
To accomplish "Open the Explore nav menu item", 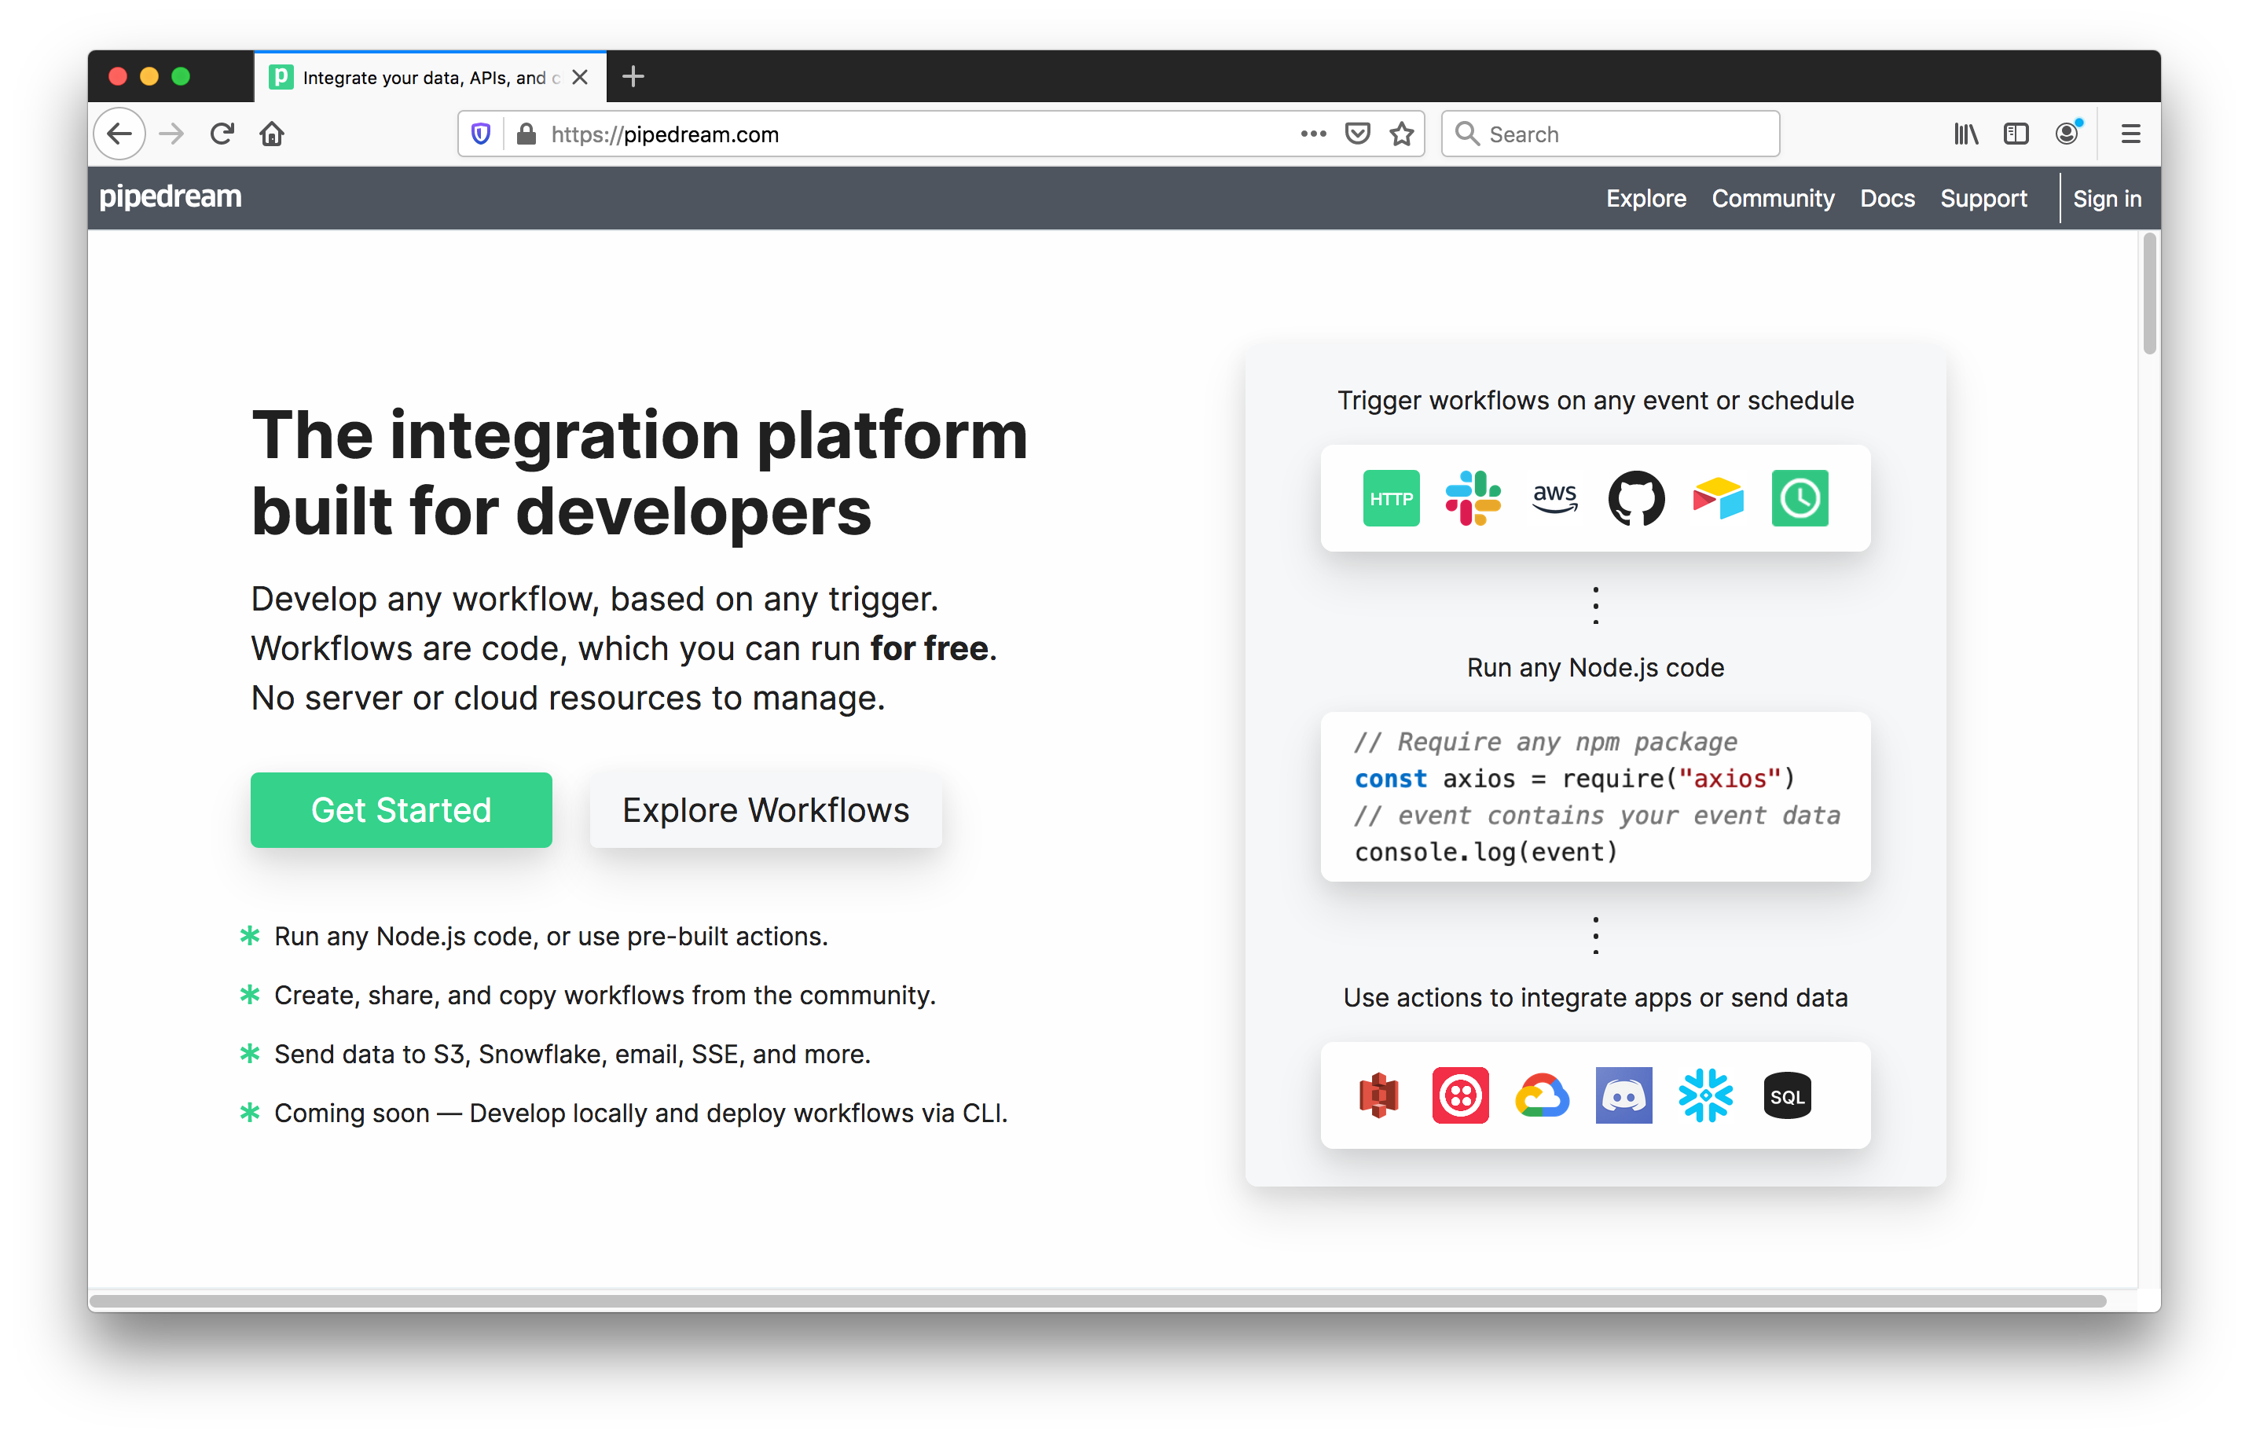I will coord(1644,198).
